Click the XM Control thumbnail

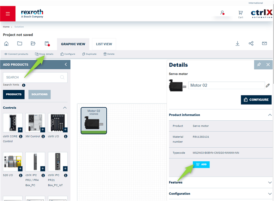coord(35,123)
